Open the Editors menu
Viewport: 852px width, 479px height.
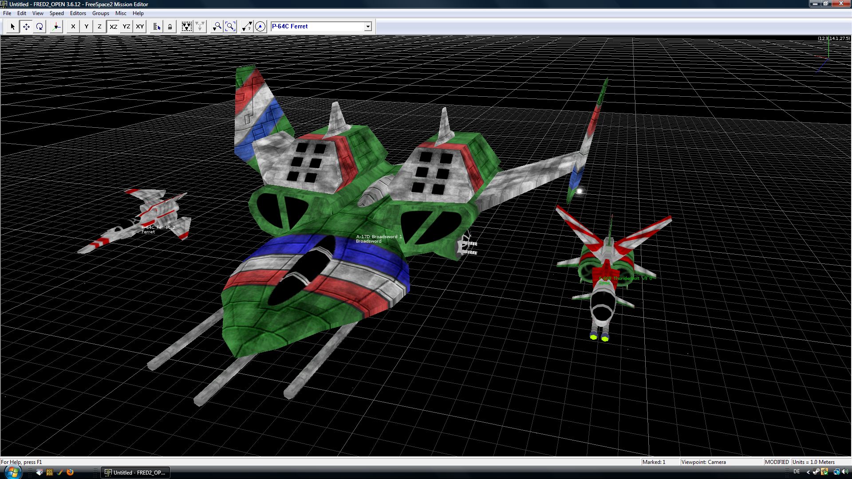[78, 13]
